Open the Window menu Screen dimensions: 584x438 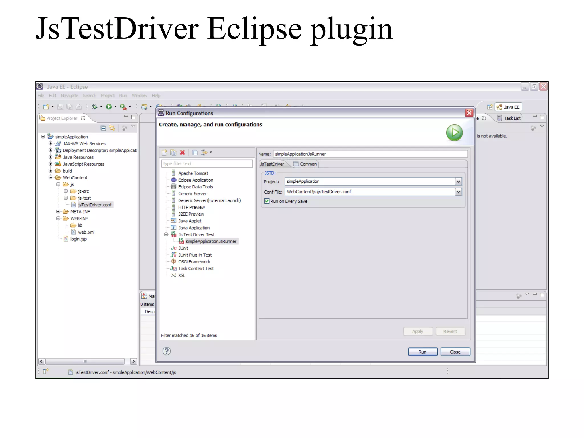point(139,96)
